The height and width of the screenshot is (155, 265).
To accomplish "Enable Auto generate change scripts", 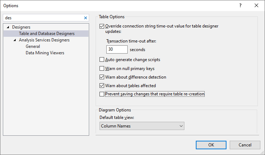I will (102, 60).
